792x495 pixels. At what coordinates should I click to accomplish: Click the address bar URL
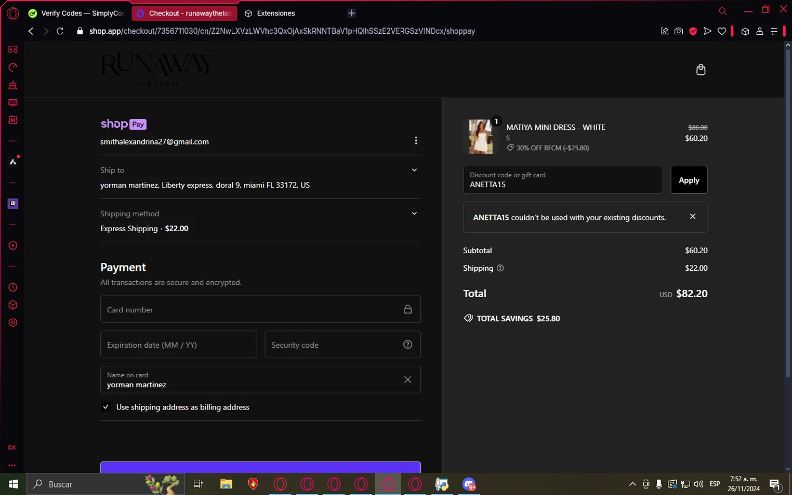pos(282,31)
